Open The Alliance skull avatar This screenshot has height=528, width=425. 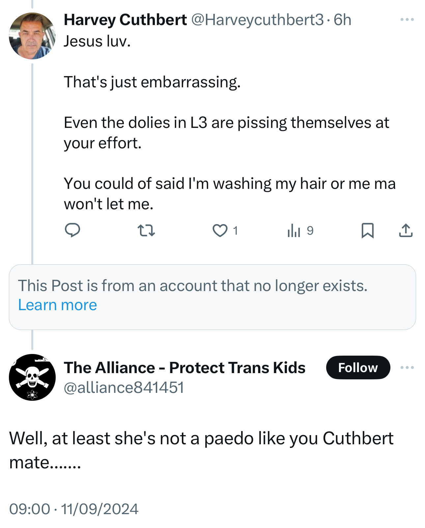click(x=32, y=377)
